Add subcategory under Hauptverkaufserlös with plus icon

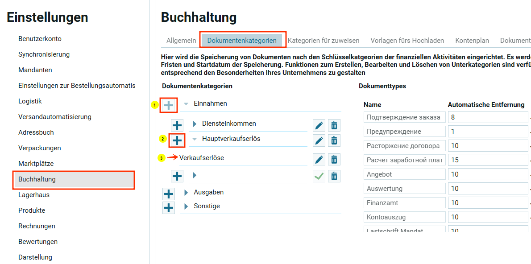pyautogui.click(x=177, y=140)
